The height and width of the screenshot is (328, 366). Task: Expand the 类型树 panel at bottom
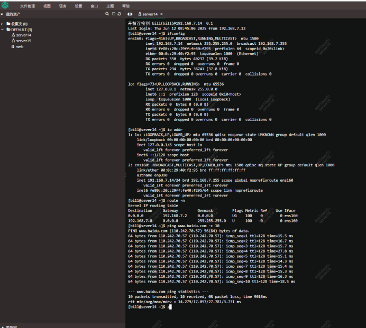coord(3,326)
